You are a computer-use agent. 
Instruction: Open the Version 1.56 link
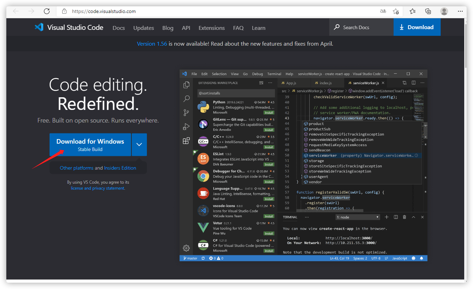(x=152, y=44)
